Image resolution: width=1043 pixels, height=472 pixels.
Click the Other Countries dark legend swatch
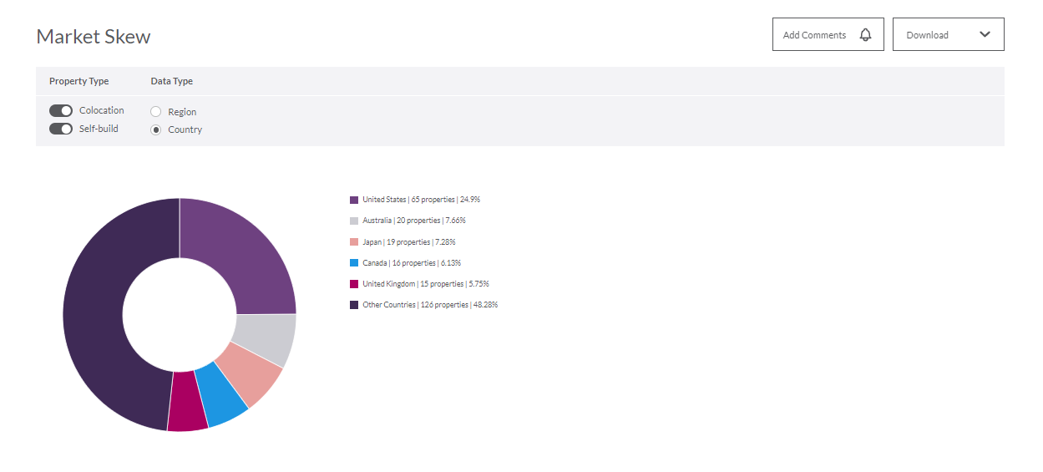(354, 305)
